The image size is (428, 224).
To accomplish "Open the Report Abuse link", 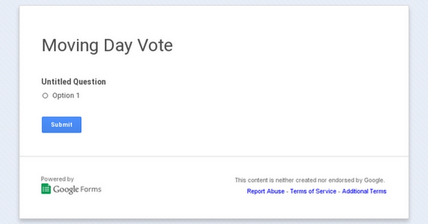I will point(266,191).
